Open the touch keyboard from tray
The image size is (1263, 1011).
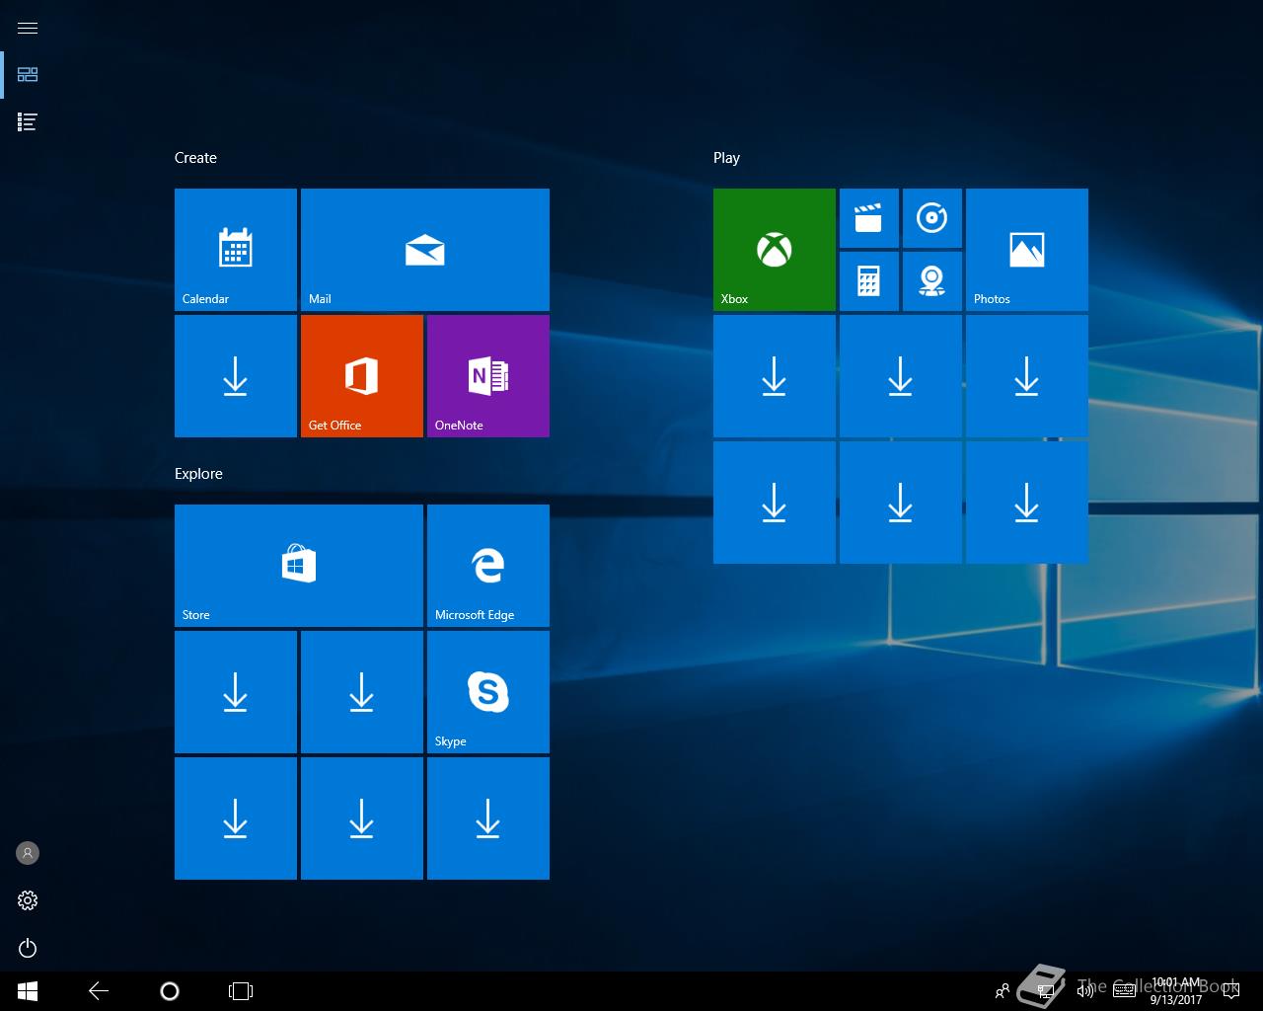[1124, 991]
